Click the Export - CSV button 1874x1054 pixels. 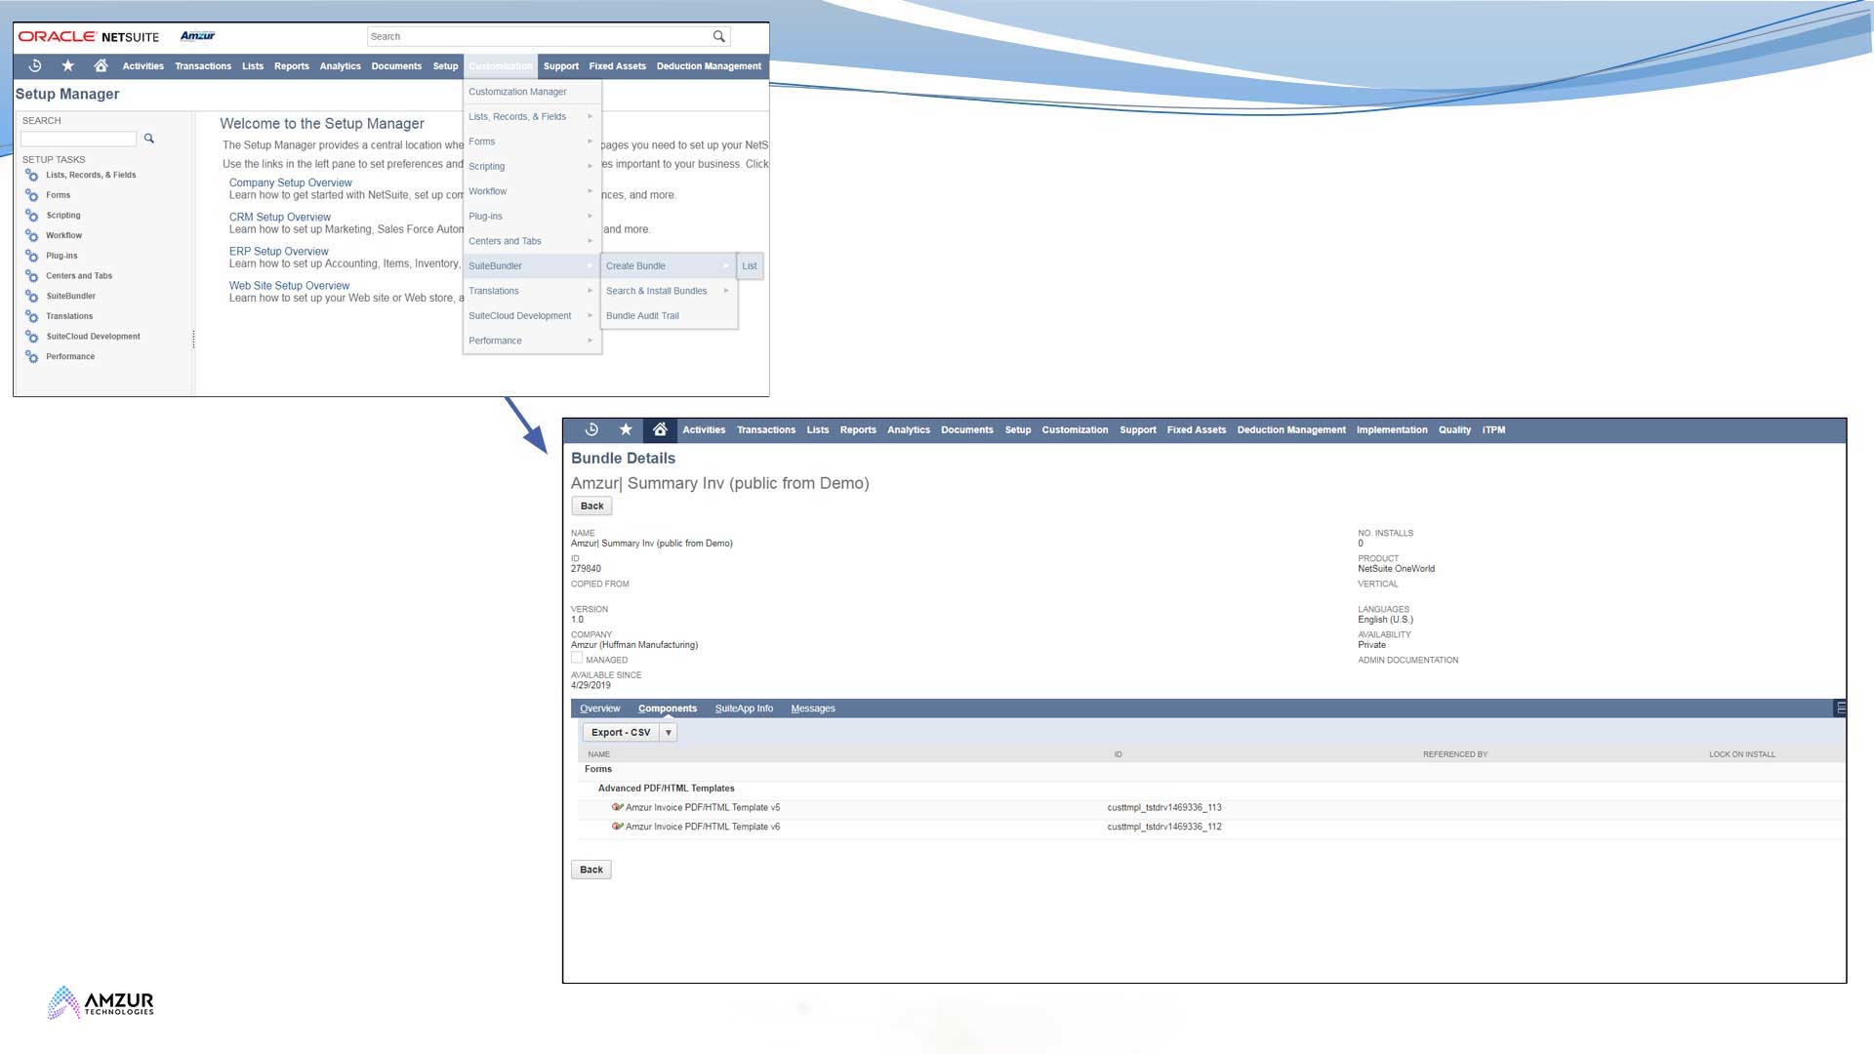click(621, 732)
